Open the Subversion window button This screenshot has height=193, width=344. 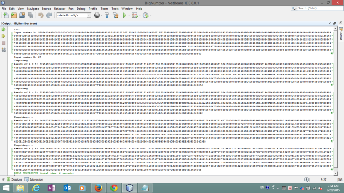pos(34,179)
